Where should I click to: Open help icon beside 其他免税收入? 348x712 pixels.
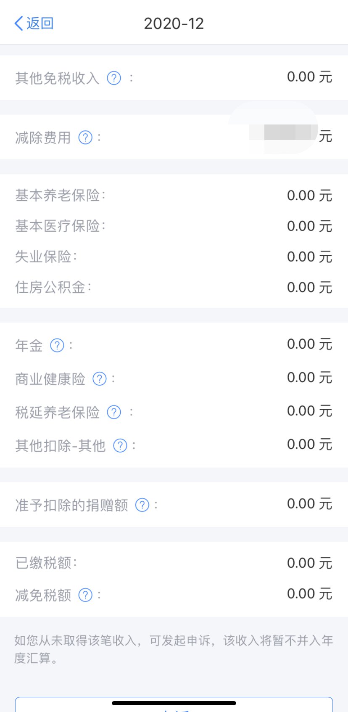(x=114, y=78)
